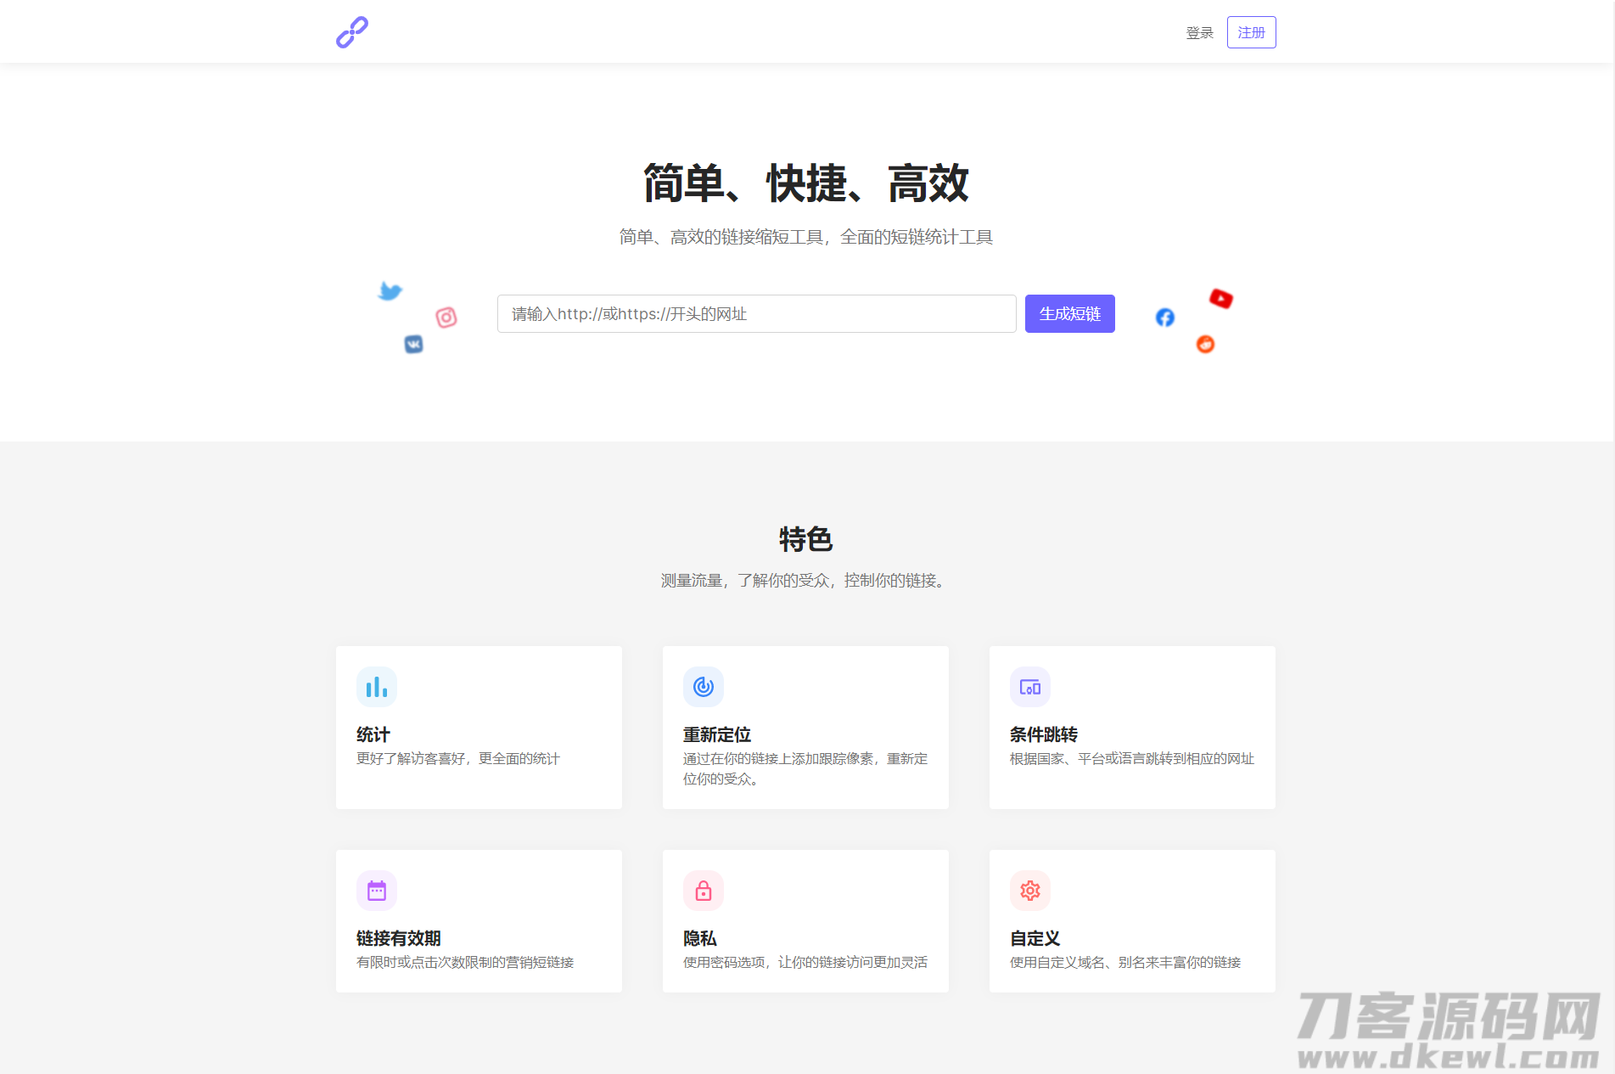The height and width of the screenshot is (1074, 1615).
Task: Open the 登录 link in the header
Action: click(x=1199, y=32)
